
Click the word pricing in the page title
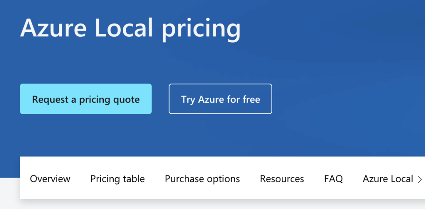click(201, 30)
